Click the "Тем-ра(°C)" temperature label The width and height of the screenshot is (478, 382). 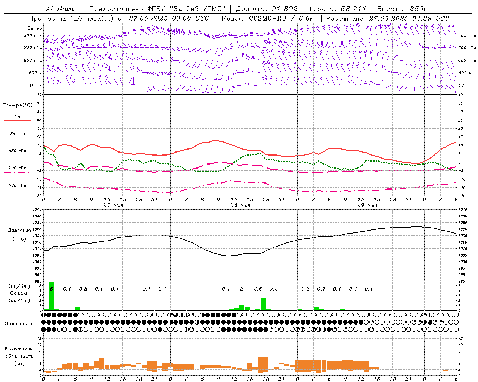pos(18,106)
